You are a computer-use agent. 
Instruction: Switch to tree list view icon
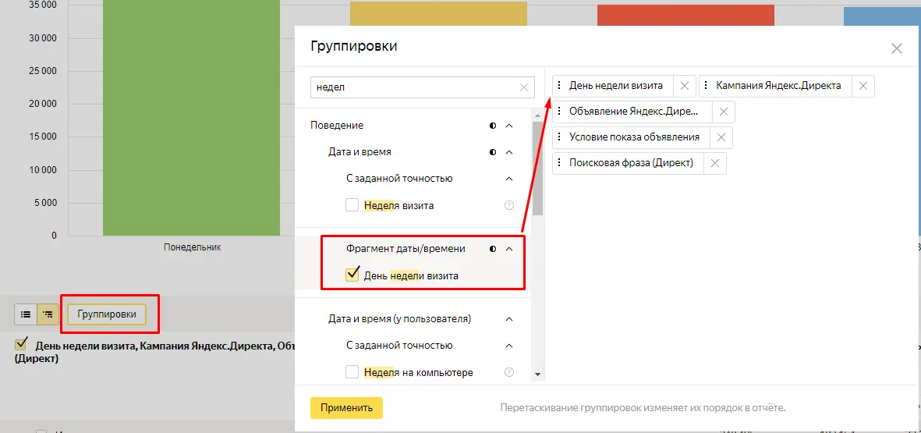[48, 314]
